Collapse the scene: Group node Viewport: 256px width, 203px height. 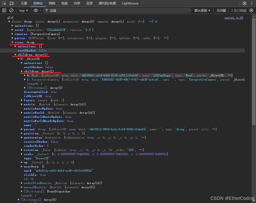(x=12, y=42)
